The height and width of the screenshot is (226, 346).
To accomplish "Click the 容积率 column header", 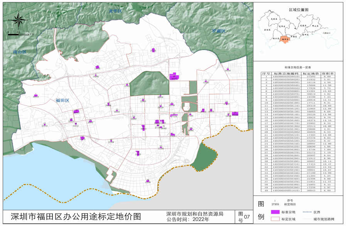I will pos(328,73).
